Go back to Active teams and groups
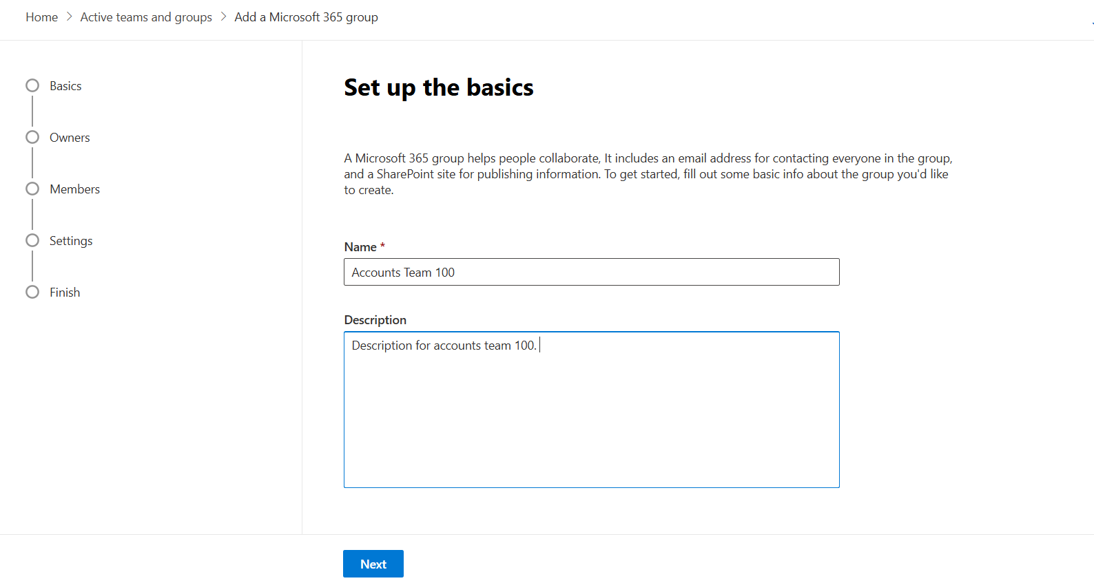Image resolution: width=1094 pixels, height=583 pixels. (146, 17)
